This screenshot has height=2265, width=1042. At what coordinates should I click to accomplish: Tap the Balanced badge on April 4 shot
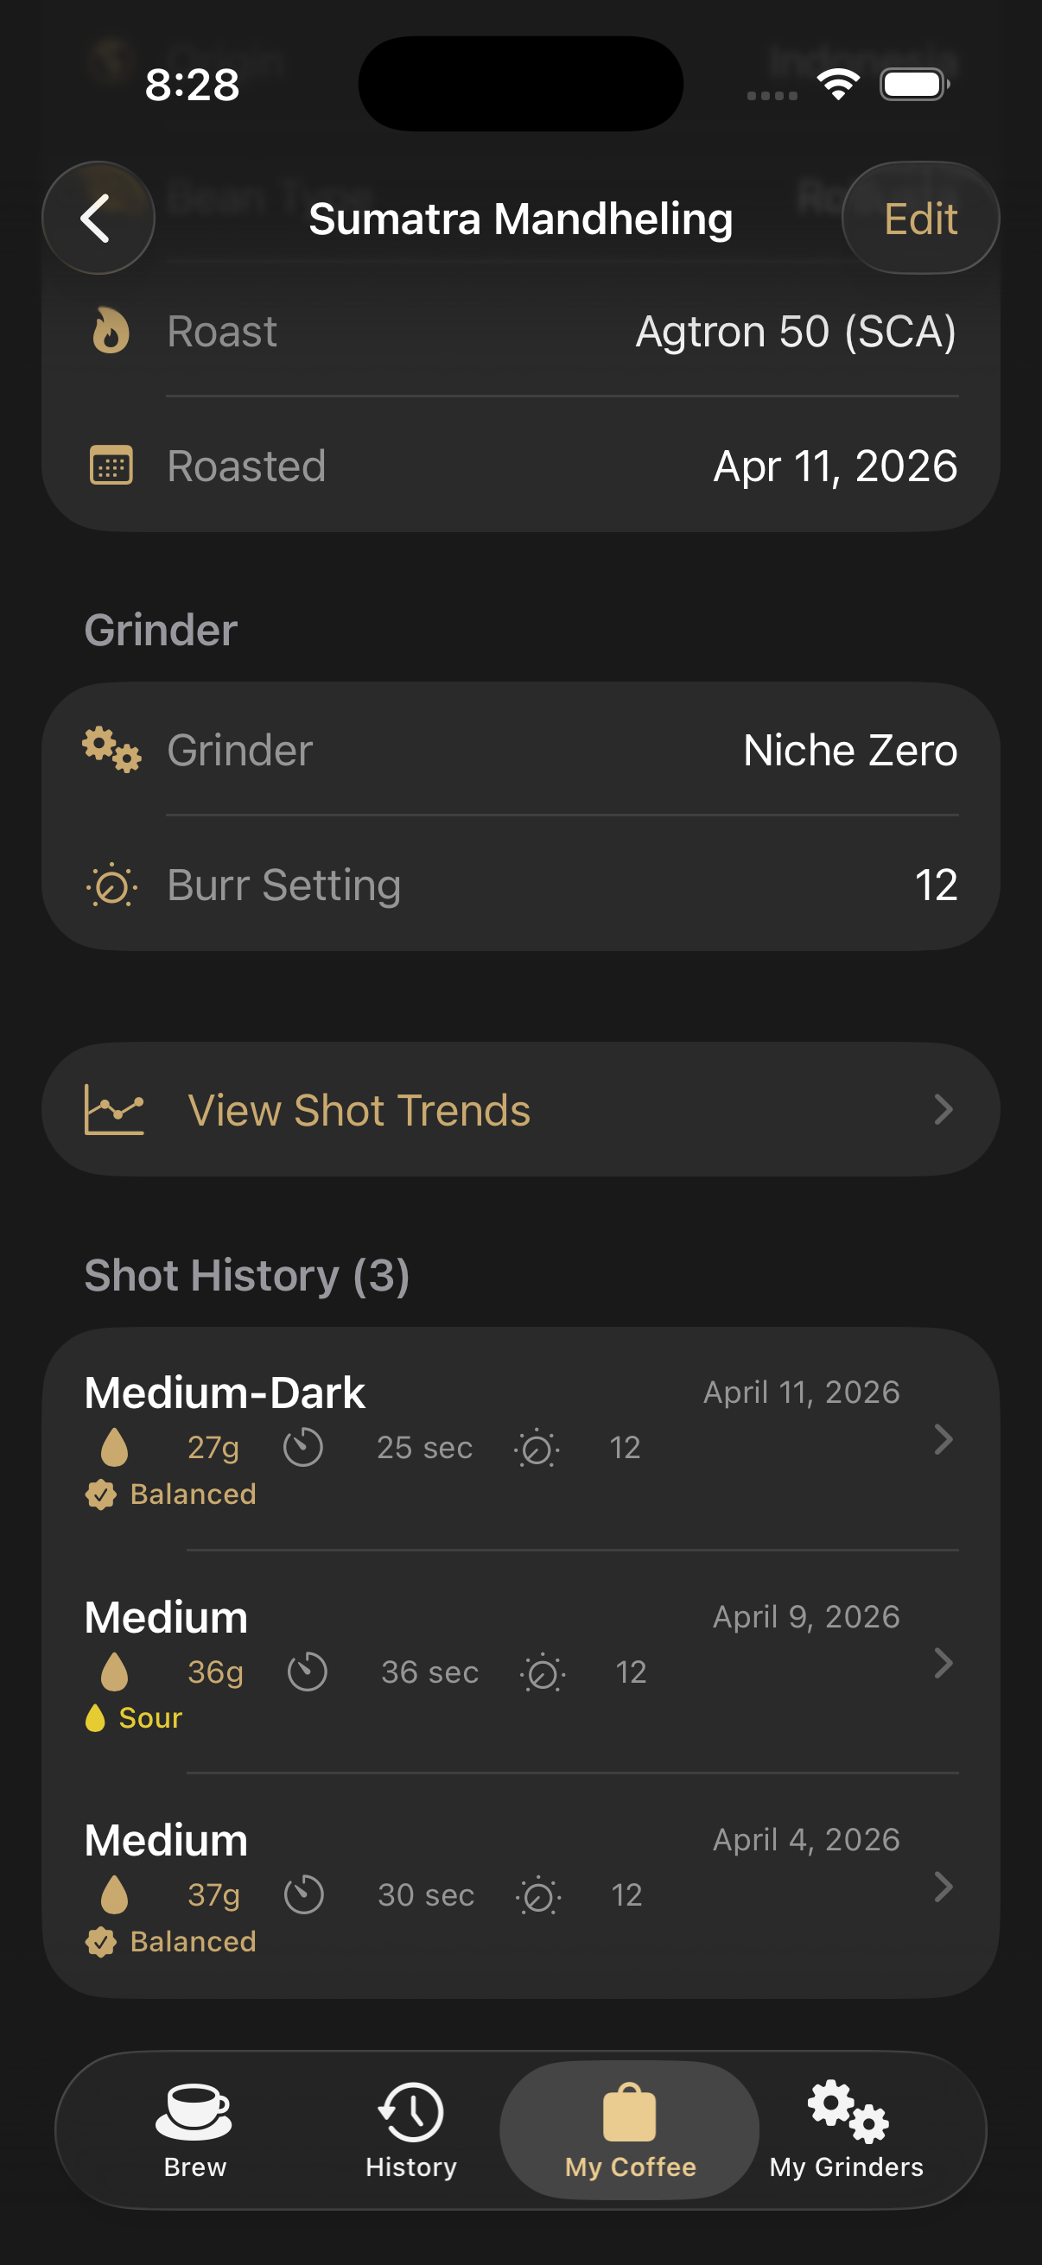[x=192, y=1941]
